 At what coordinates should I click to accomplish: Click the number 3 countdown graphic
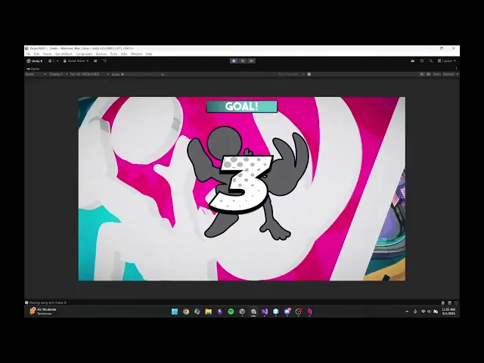(x=241, y=183)
